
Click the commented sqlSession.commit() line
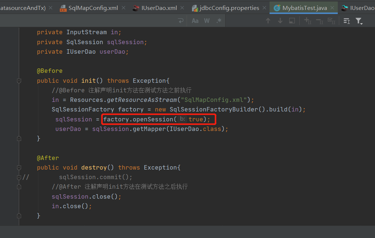click(96, 177)
